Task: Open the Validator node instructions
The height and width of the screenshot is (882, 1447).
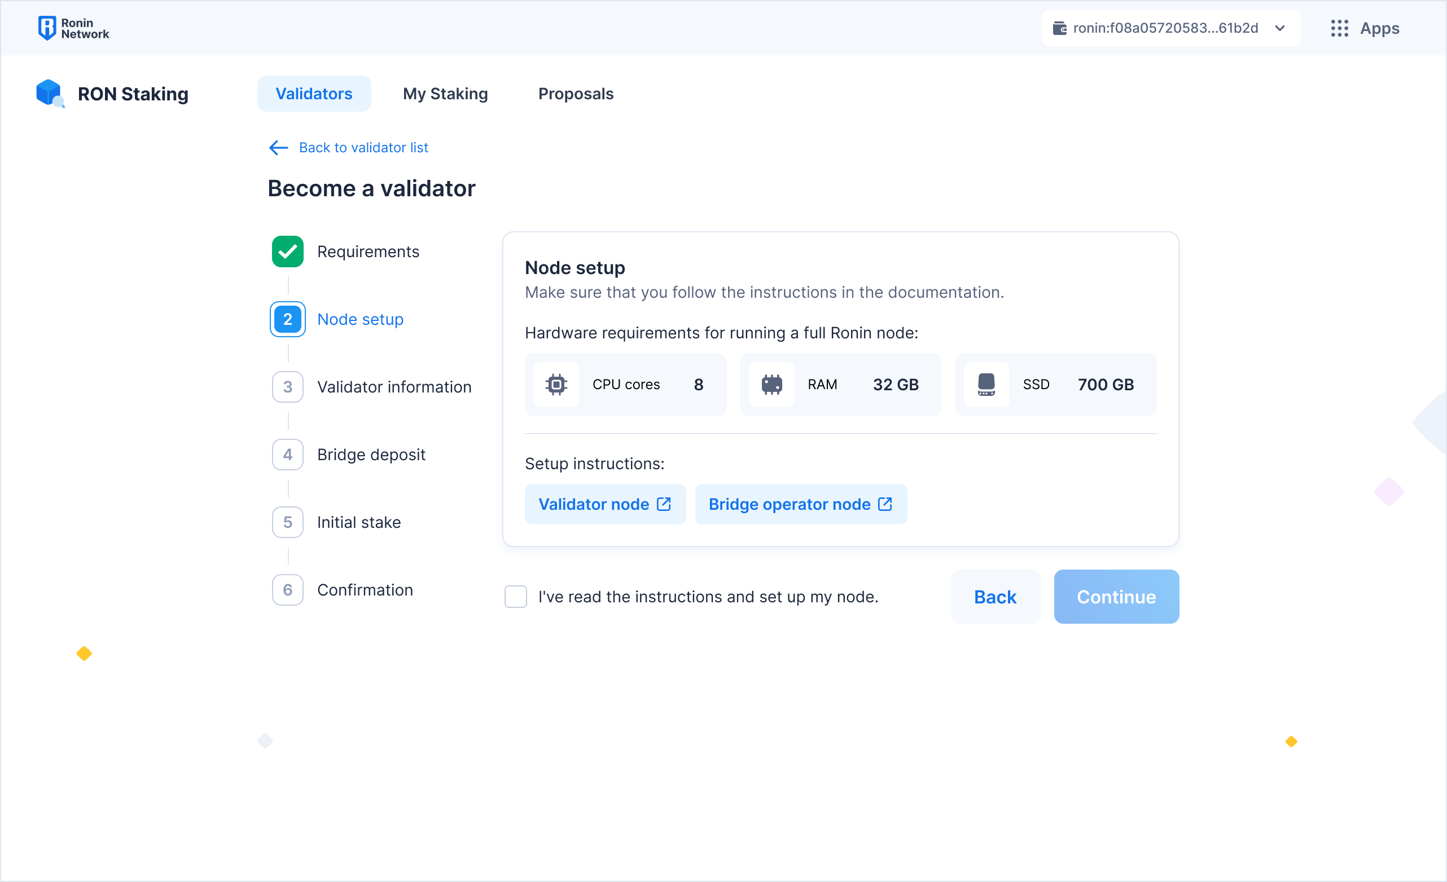Action: click(x=606, y=504)
